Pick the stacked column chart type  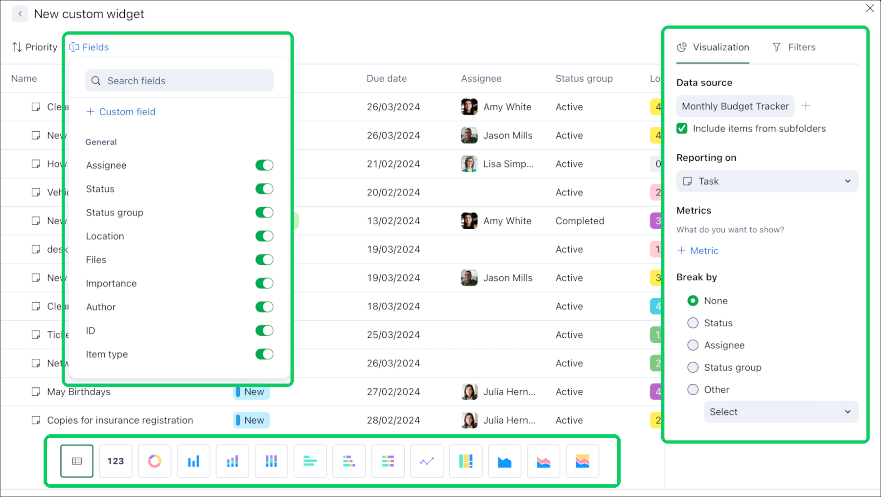[232, 461]
